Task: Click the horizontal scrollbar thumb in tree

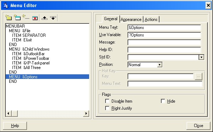Action: pyautogui.click(x=15, y=113)
